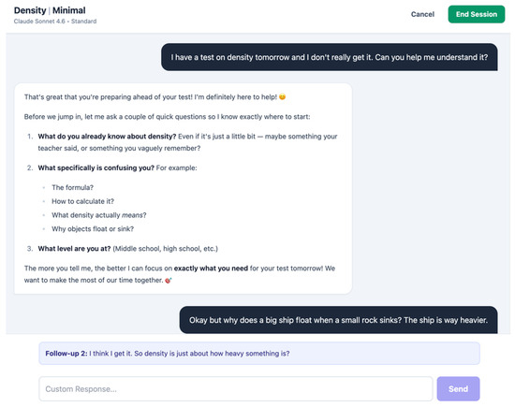The image size is (515, 407).
Task: Click the Send button
Action: click(458, 388)
